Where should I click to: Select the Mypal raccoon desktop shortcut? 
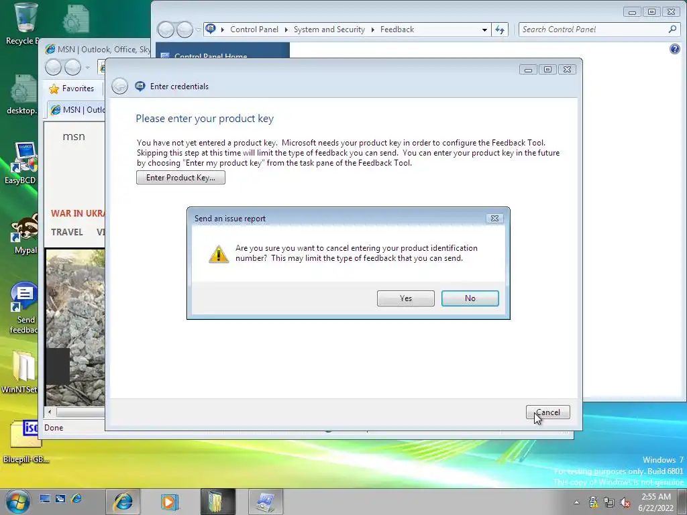click(24, 233)
